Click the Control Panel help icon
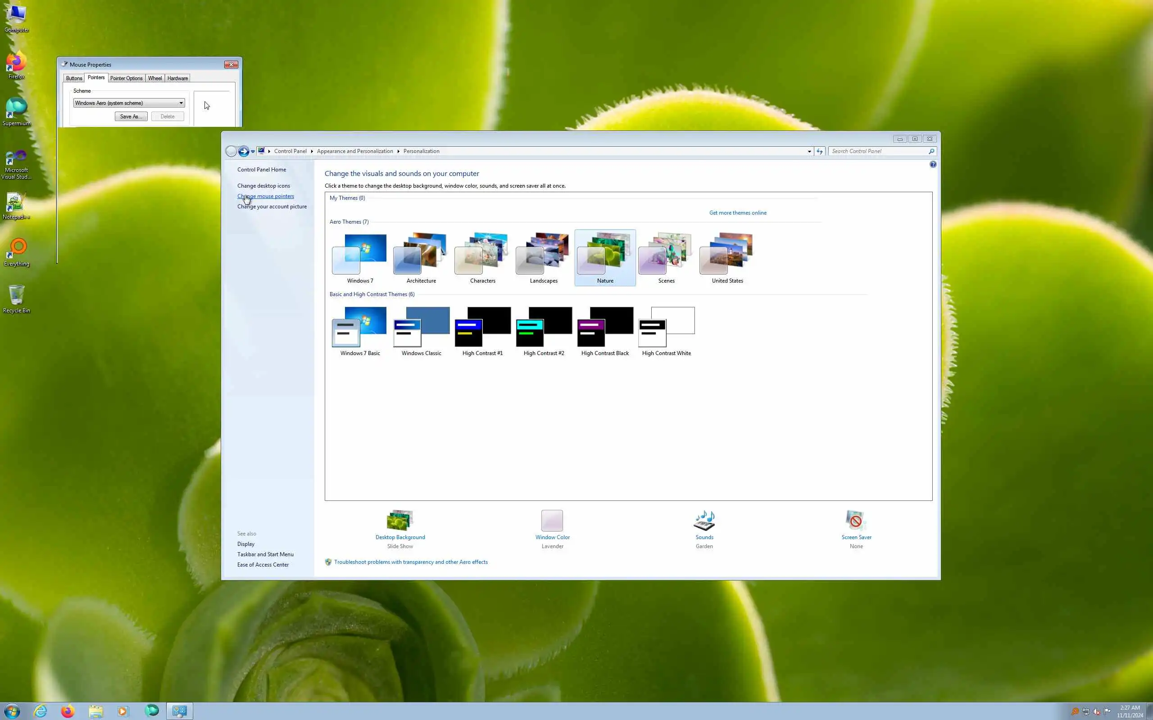 (x=932, y=164)
